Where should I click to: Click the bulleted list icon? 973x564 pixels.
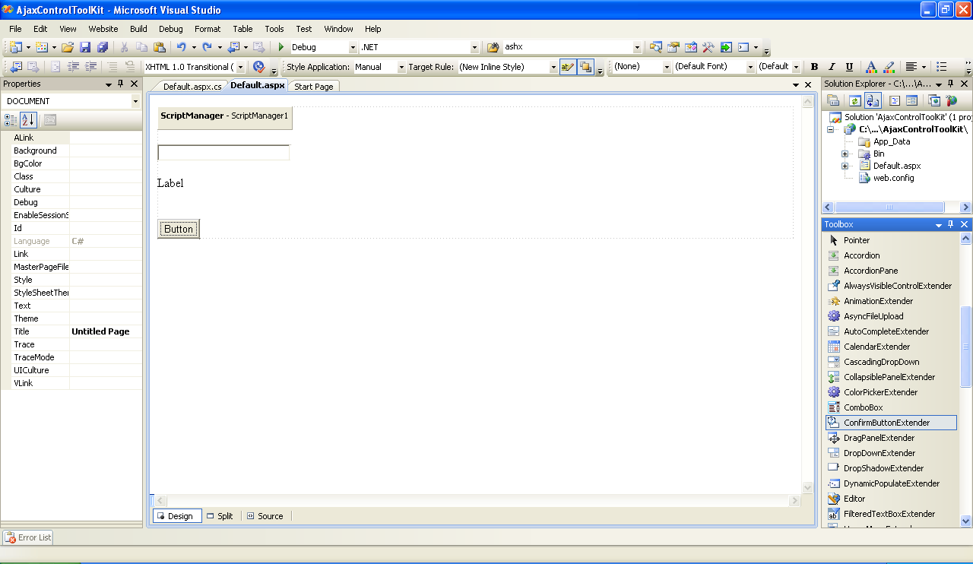coord(942,67)
